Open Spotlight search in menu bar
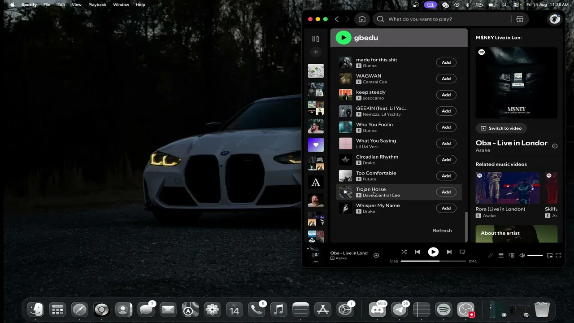The width and height of the screenshot is (574, 323). pos(504,5)
